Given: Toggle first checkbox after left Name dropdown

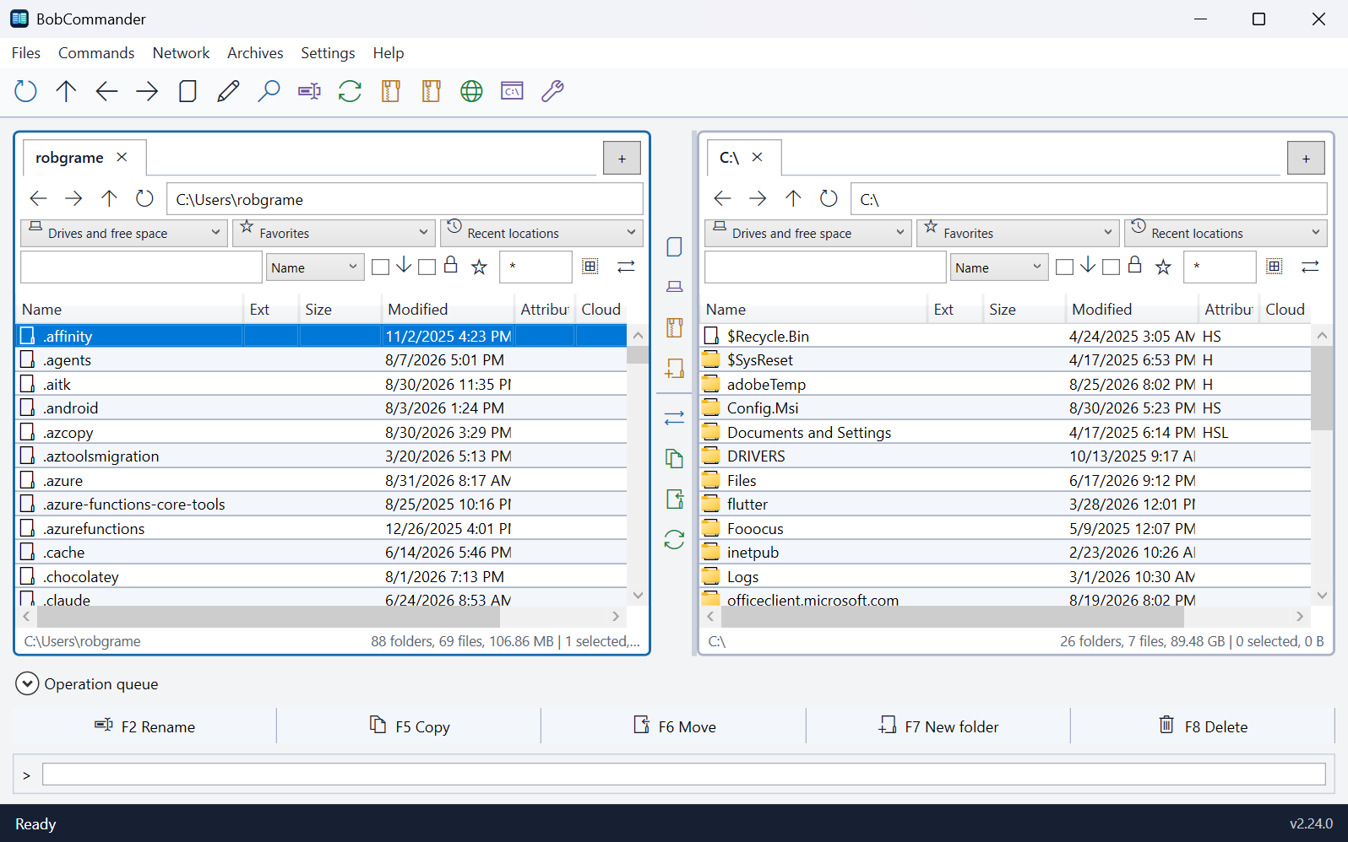Looking at the screenshot, I should pos(380,267).
